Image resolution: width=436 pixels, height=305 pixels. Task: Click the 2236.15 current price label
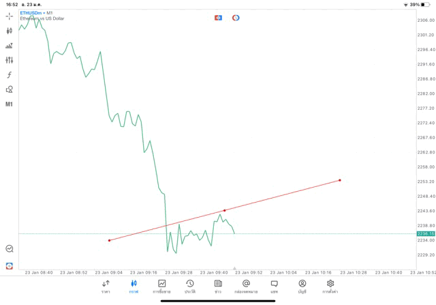click(x=426, y=233)
